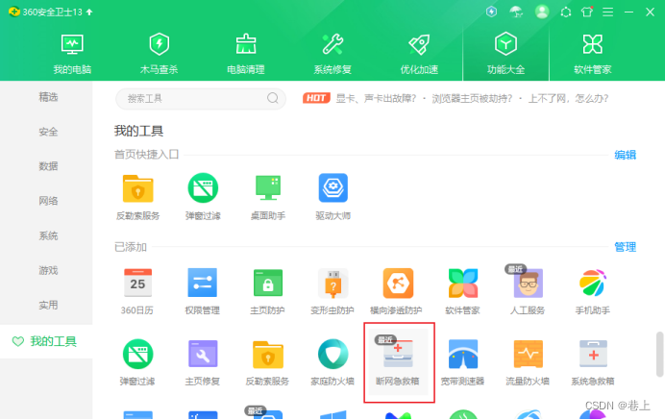Open 系统 category in sidebar
This screenshot has height=420, width=665.
(48, 235)
